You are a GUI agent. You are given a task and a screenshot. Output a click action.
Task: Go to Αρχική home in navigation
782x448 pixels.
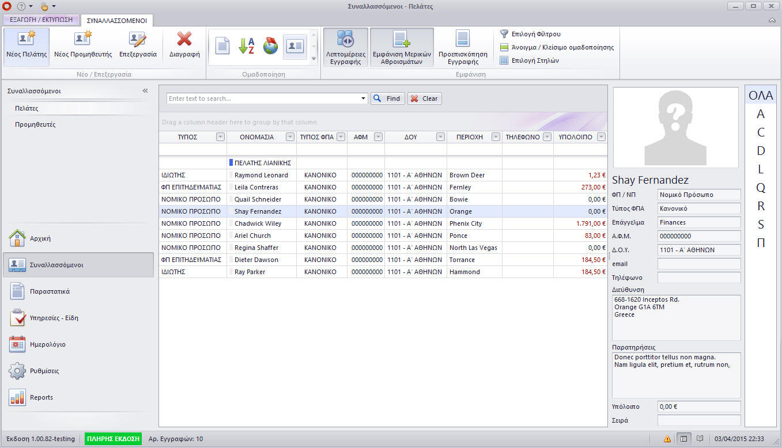78,238
